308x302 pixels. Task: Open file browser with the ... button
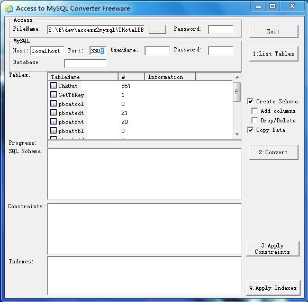(157, 30)
